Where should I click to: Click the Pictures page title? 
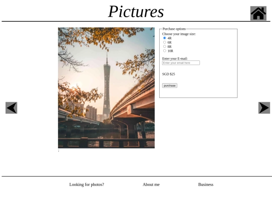[x=136, y=12]
